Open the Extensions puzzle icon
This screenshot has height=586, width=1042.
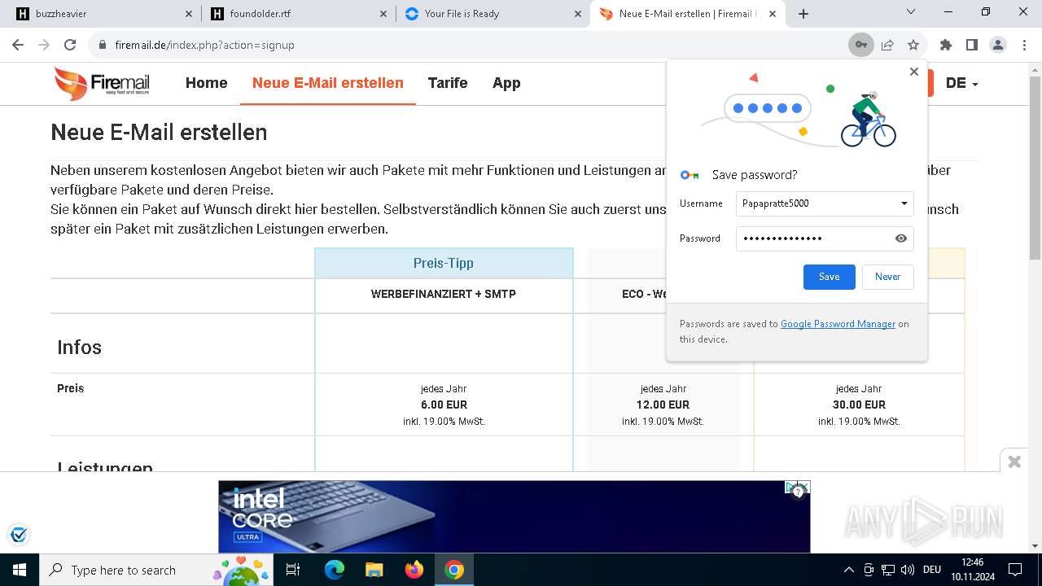click(x=945, y=45)
